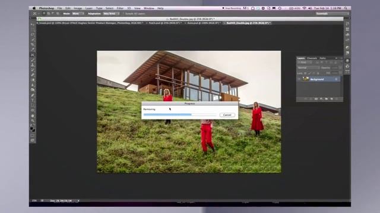Screen dimensions: 380x213
Task: Select the Move tool
Action: tap(33, 25)
